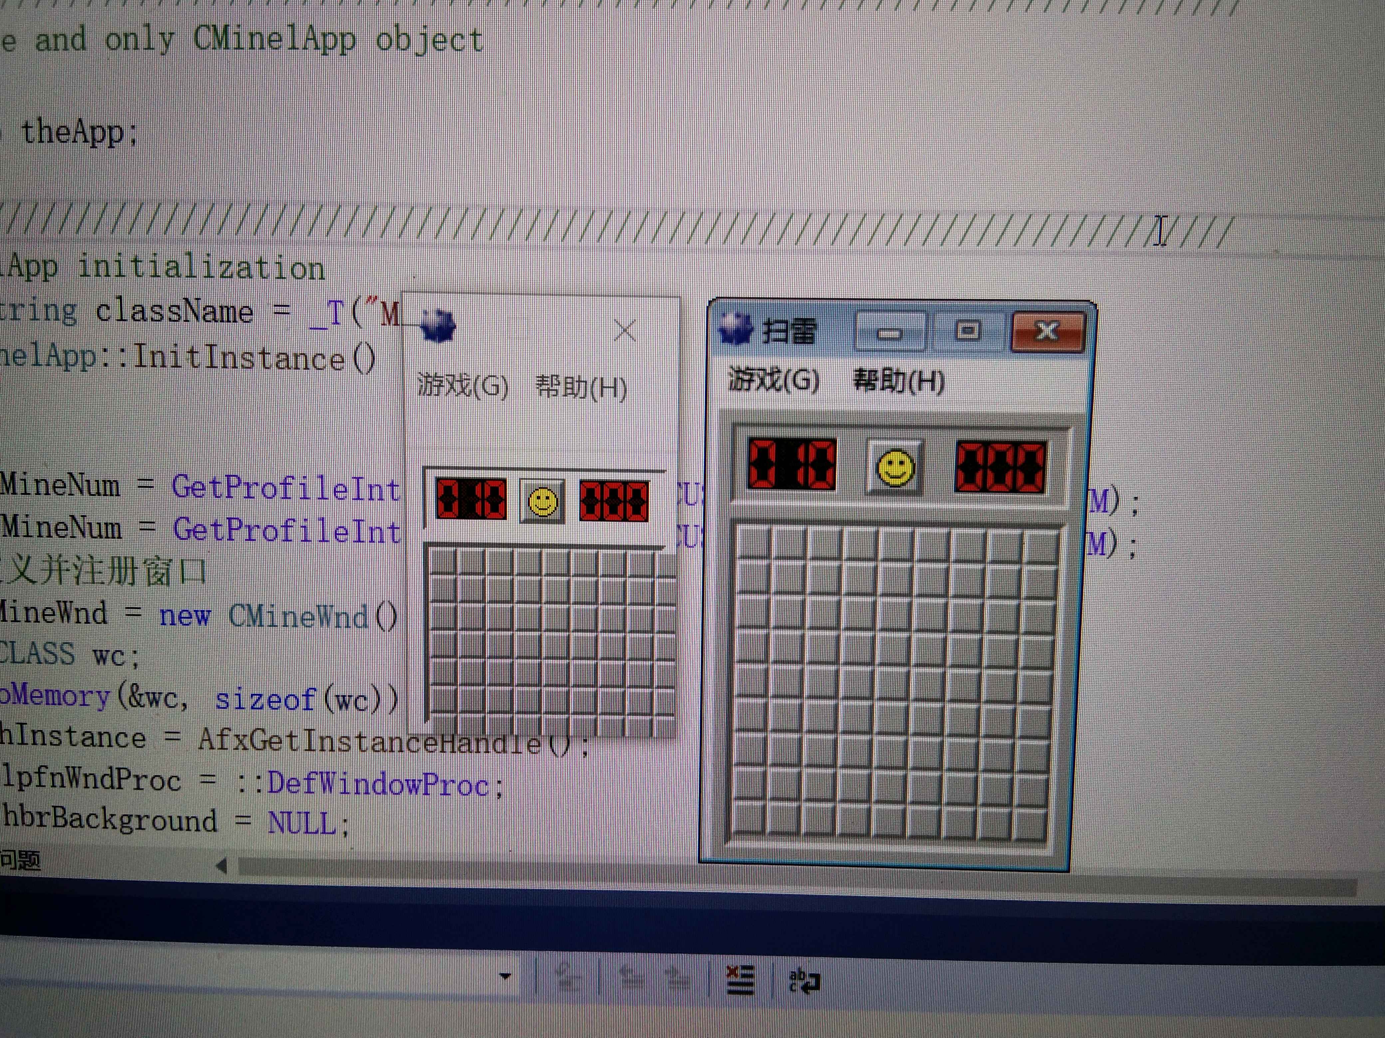Image resolution: width=1385 pixels, height=1038 pixels.
Task: Close the 扫雷 window with the red X
Action: click(x=1047, y=332)
